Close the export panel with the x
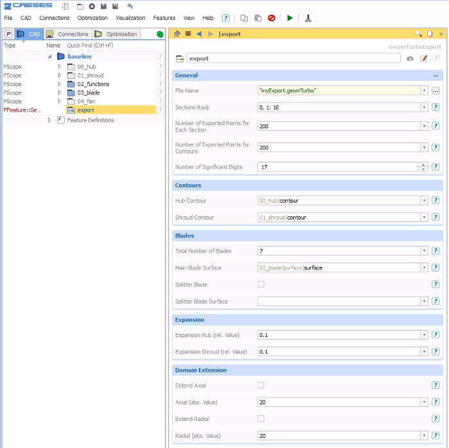 441,34
